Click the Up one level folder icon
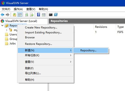Image resolution: width=125 pixels, height=91 pixels. point(15,15)
